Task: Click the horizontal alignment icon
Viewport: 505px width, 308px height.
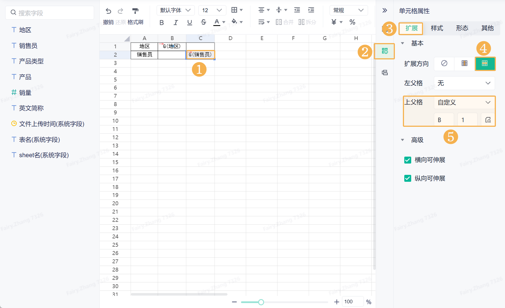Action: (261, 10)
